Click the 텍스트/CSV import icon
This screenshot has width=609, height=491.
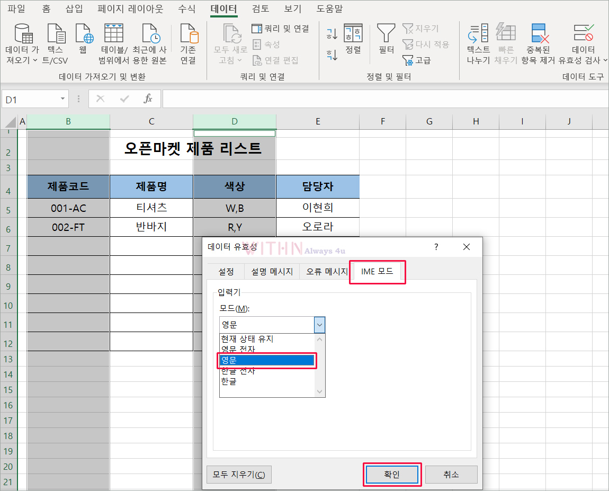[56, 33]
